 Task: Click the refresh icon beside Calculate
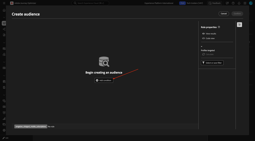coord(203,54)
